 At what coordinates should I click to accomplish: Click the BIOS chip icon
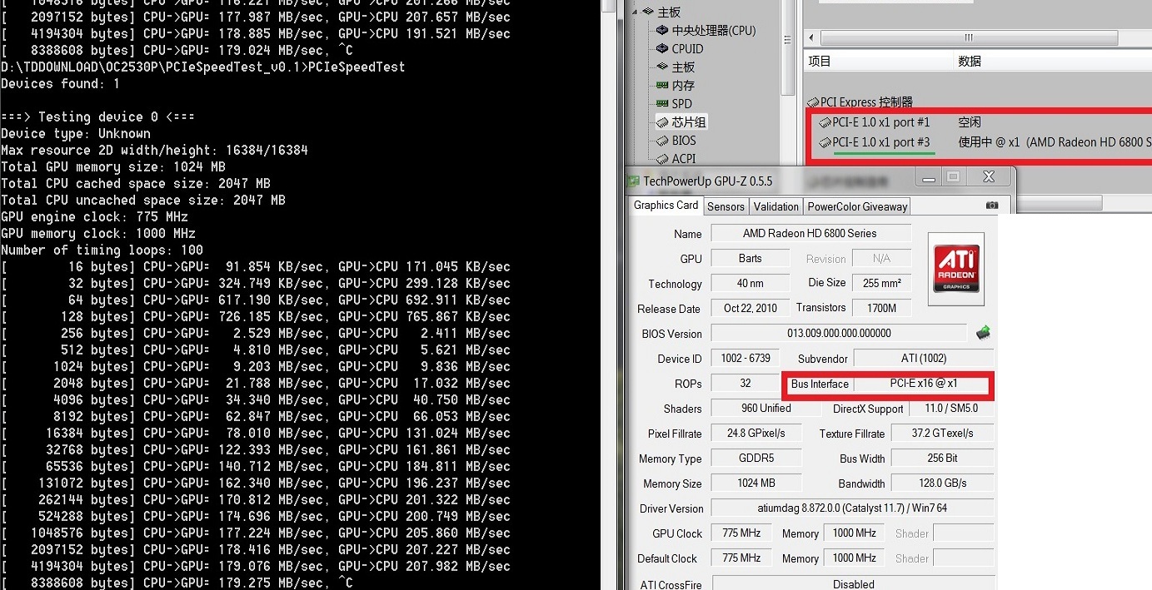[x=662, y=140]
